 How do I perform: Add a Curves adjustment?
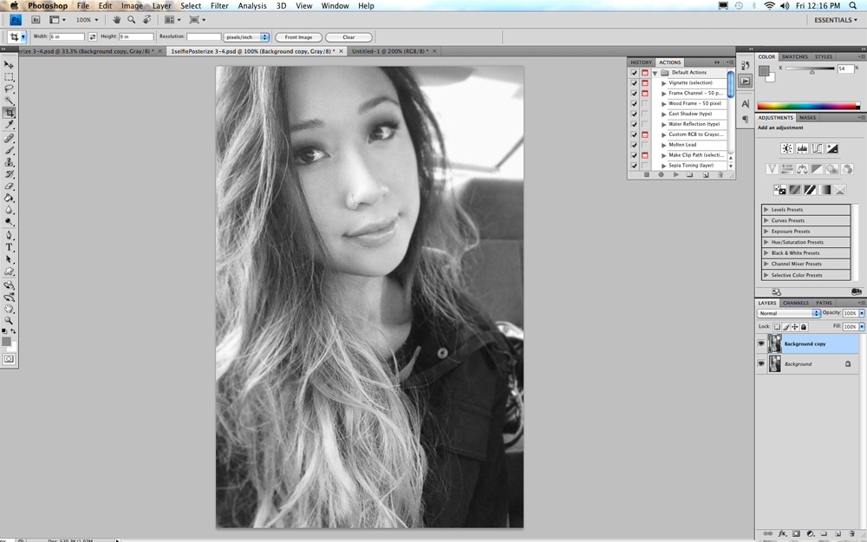[817, 148]
